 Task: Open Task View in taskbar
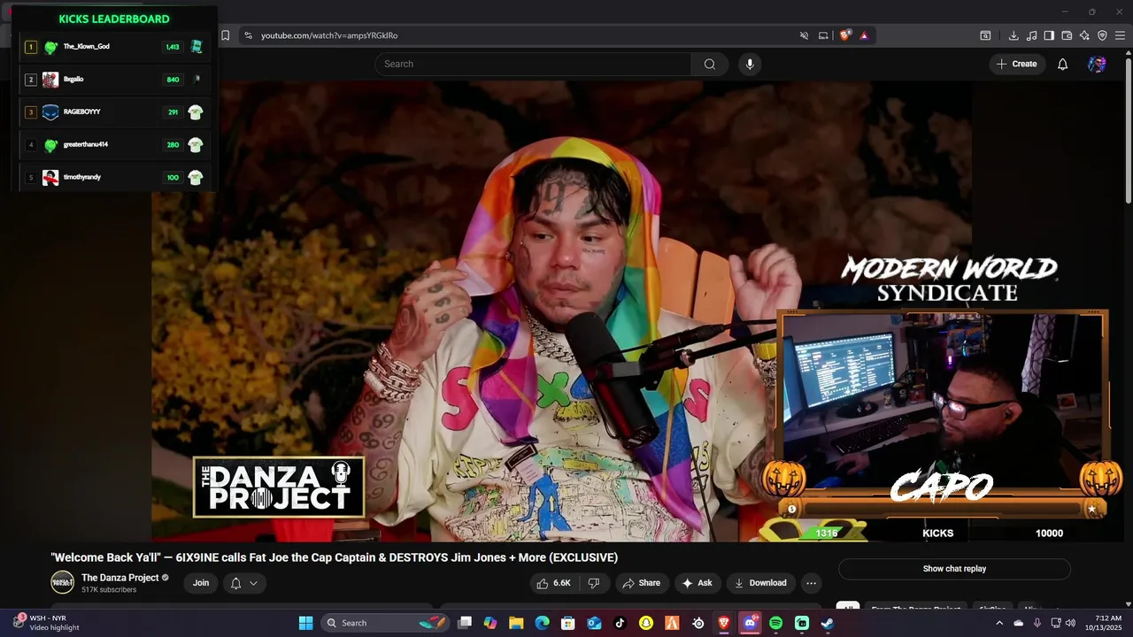coord(465,623)
